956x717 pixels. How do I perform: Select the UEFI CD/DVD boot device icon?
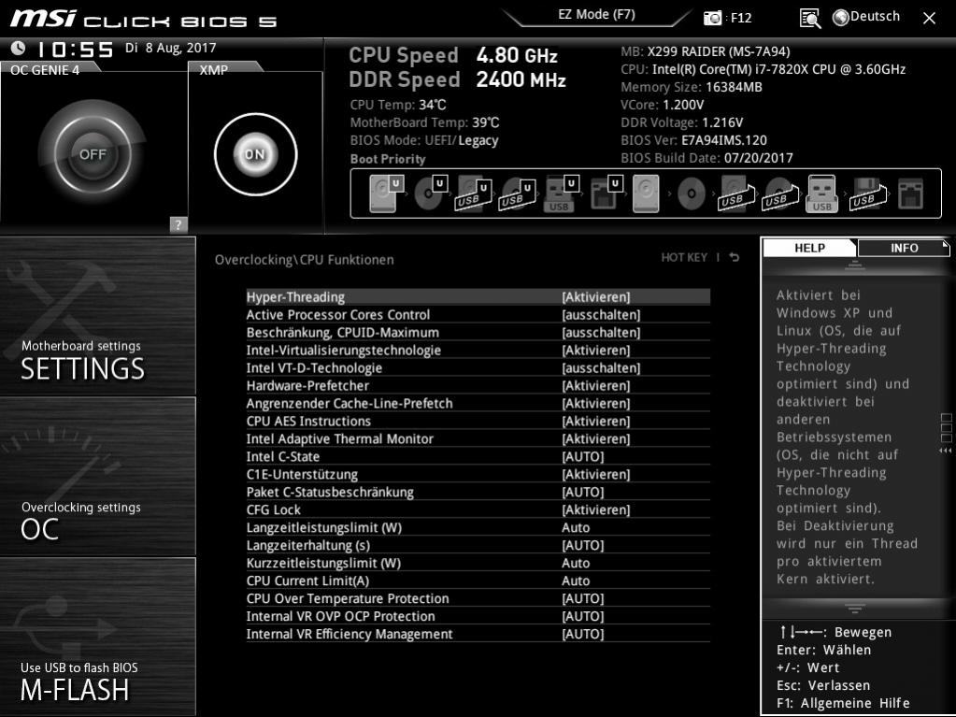point(431,194)
